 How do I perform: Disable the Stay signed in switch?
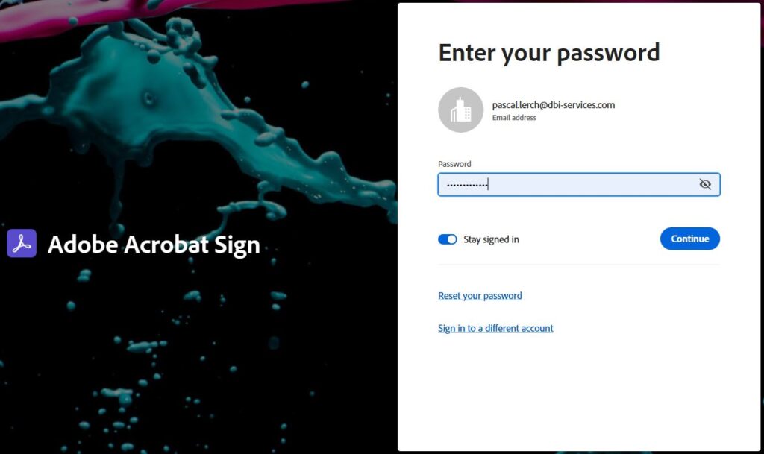(448, 239)
